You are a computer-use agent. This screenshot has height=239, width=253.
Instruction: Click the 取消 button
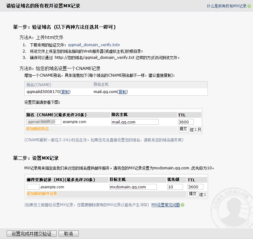tap(68, 234)
